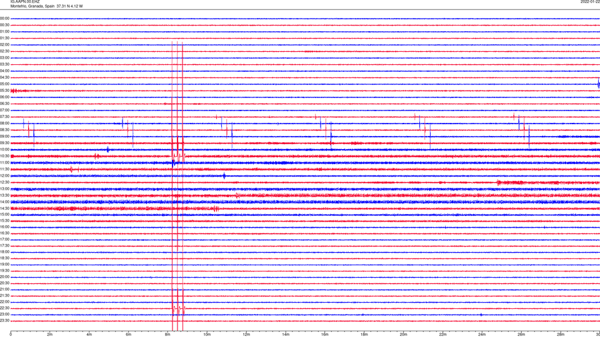Image resolution: width=600 pixels, height=337 pixels.
Task: Select the "22:00" time row label
Action: coord(4,302)
